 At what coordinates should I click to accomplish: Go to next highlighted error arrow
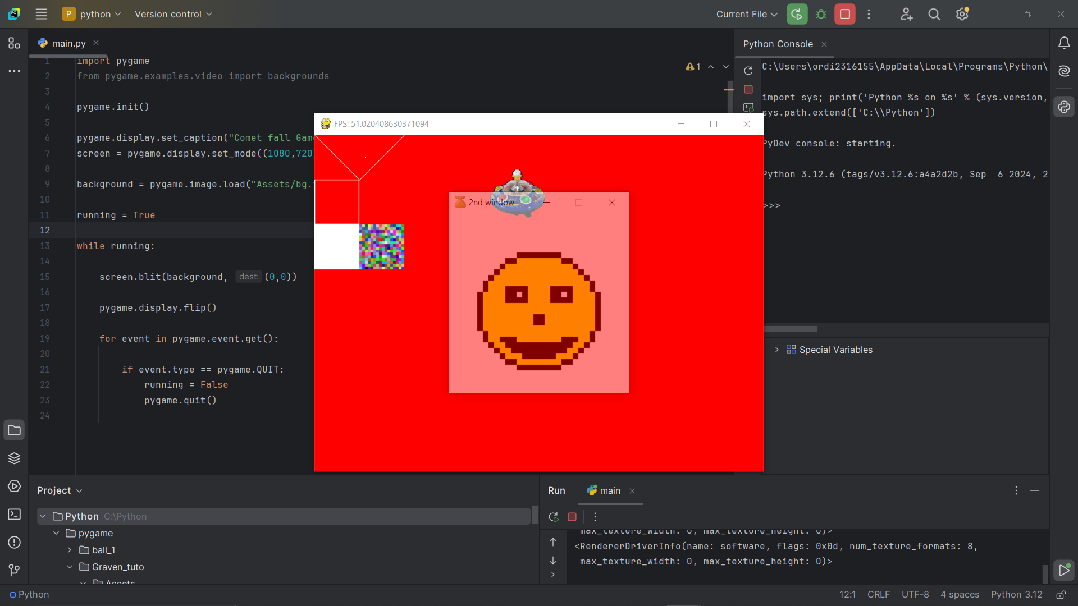(726, 67)
